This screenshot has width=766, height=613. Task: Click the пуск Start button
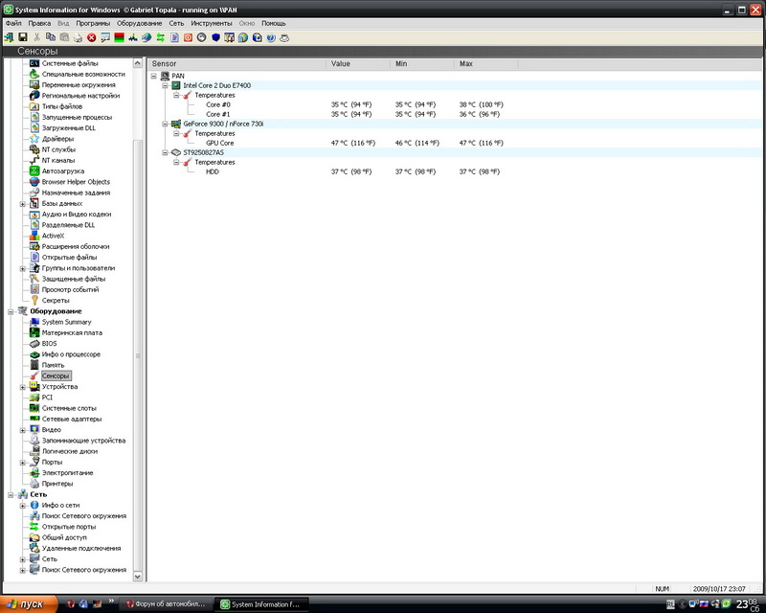coord(27,603)
